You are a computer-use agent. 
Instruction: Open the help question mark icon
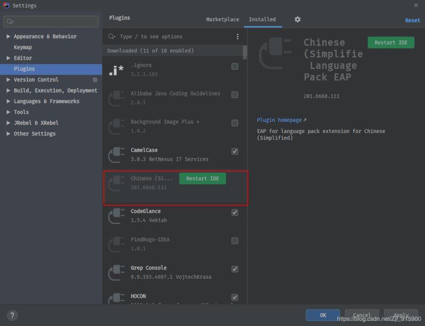(13, 315)
